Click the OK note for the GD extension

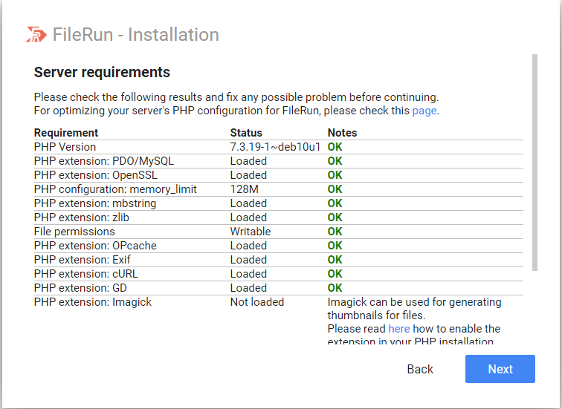[335, 288]
